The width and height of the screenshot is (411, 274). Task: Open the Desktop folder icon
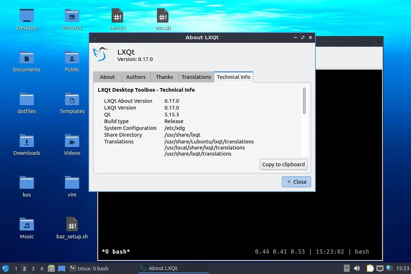point(27,20)
